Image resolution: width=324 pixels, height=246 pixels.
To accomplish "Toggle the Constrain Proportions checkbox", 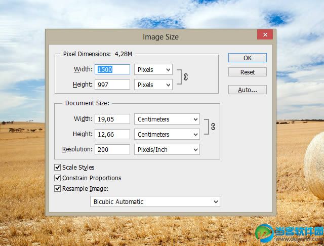I will (x=57, y=178).
